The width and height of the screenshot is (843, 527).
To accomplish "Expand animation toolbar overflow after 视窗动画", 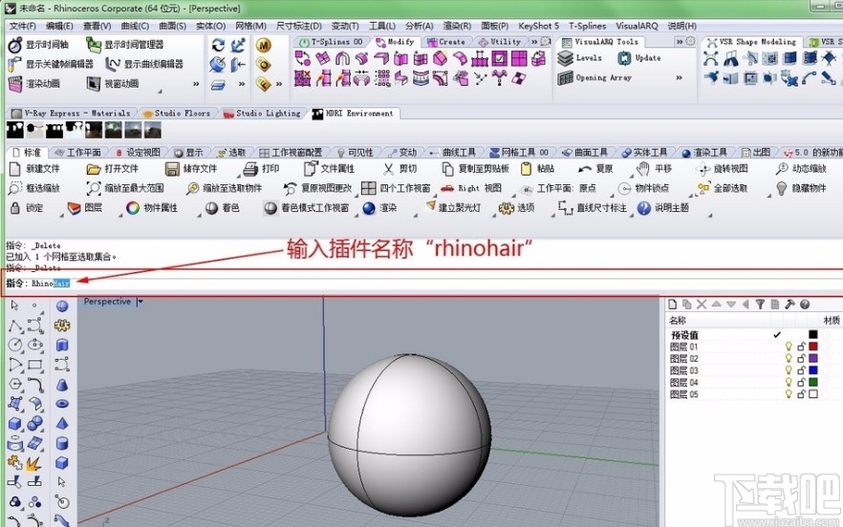I will pyautogui.click(x=196, y=84).
